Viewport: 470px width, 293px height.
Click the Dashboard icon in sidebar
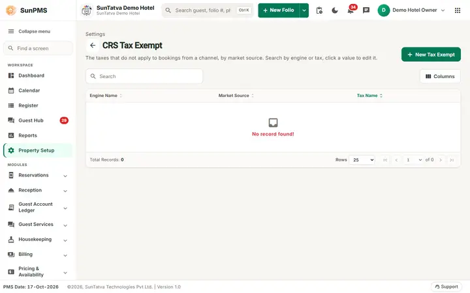point(11,76)
